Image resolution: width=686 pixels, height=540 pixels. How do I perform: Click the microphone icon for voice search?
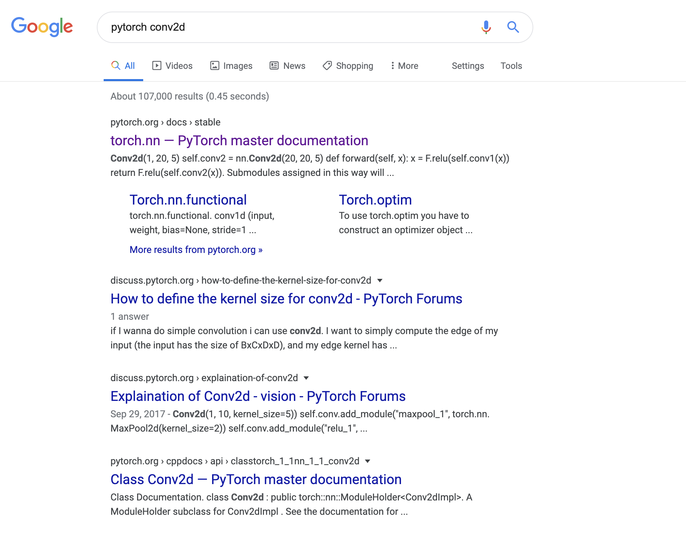tap(486, 27)
